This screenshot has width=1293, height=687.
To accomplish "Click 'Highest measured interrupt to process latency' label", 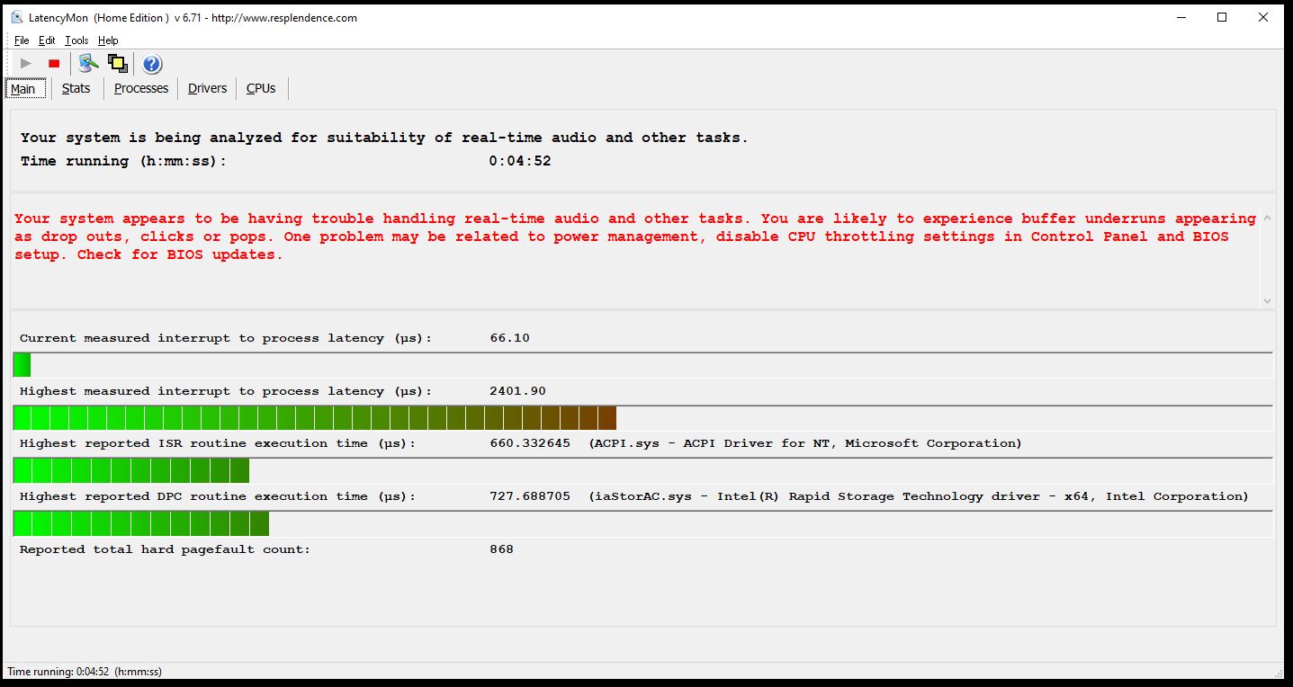I will [226, 391].
